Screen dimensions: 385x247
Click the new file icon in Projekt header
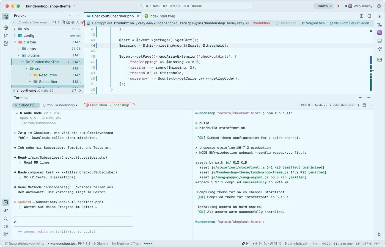64,22
